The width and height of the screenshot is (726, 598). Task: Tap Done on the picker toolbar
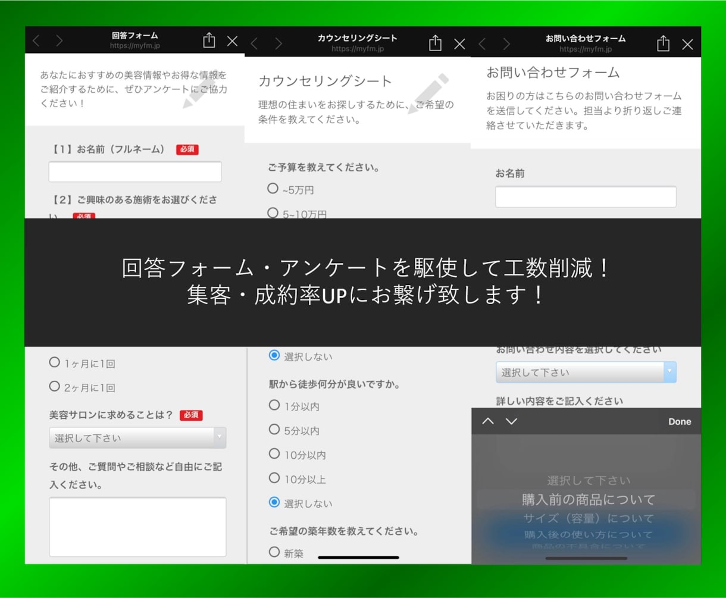point(680,421)
